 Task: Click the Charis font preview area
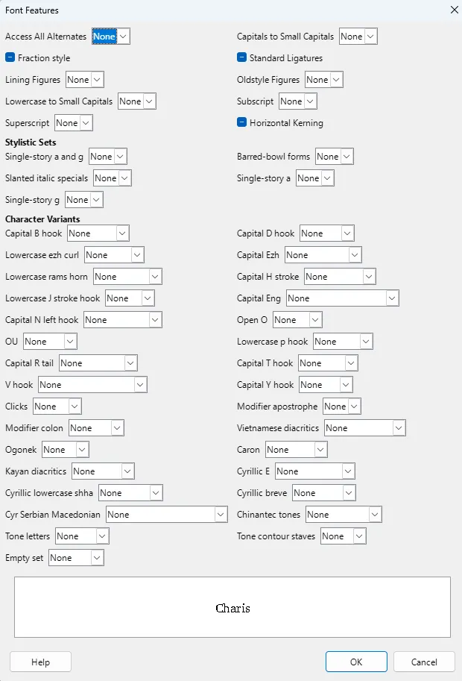click(232, 607)
